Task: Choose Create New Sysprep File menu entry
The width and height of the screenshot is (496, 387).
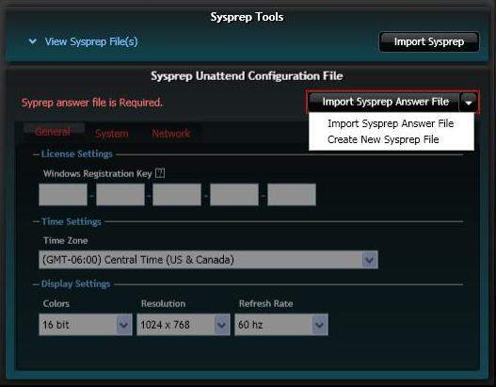Action: click(383, 139)
